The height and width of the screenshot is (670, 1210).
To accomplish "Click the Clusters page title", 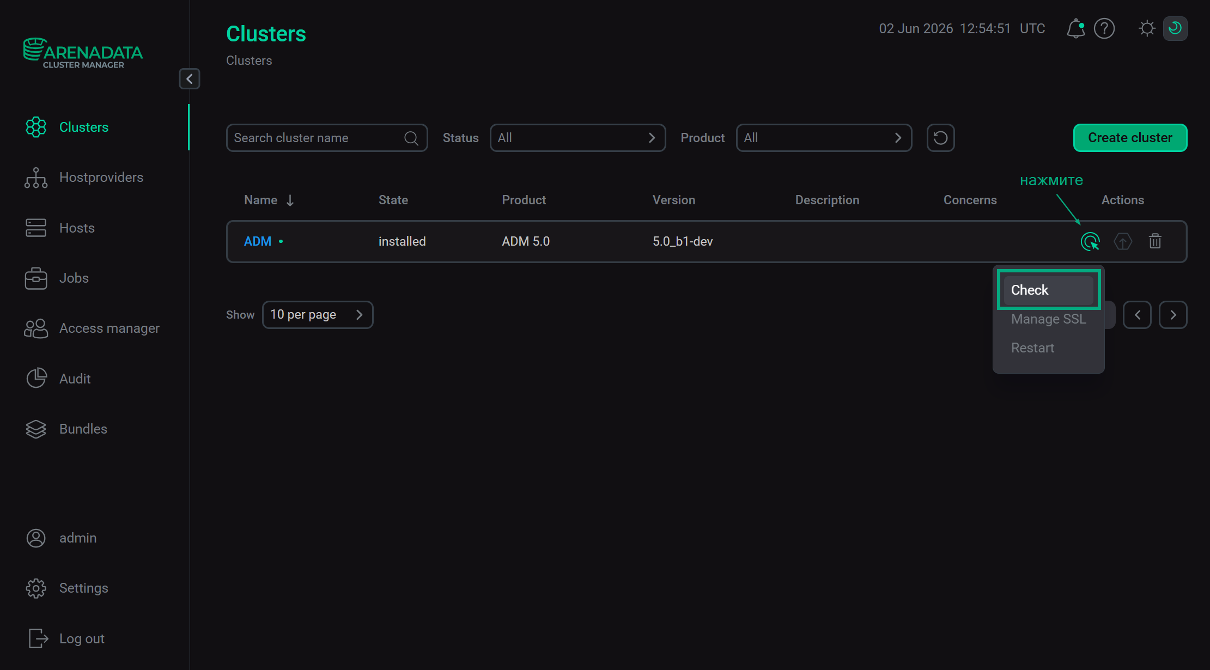I will tap(266, 34).
